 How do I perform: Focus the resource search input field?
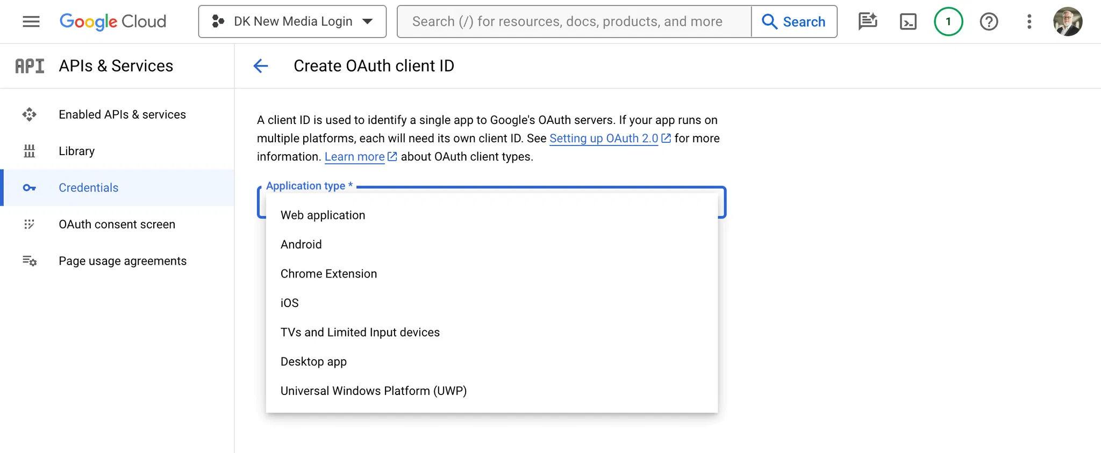click(573, 21)
